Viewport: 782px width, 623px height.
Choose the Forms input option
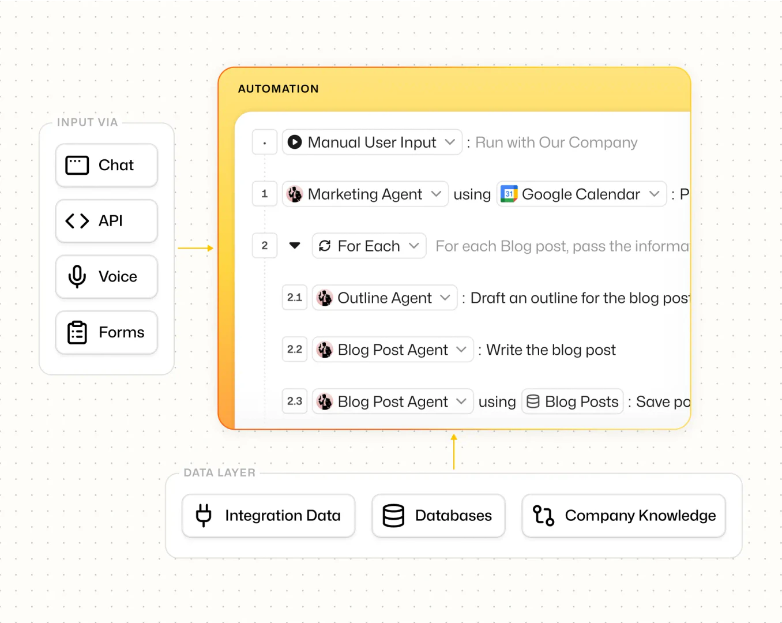click(x=107, y=332)
